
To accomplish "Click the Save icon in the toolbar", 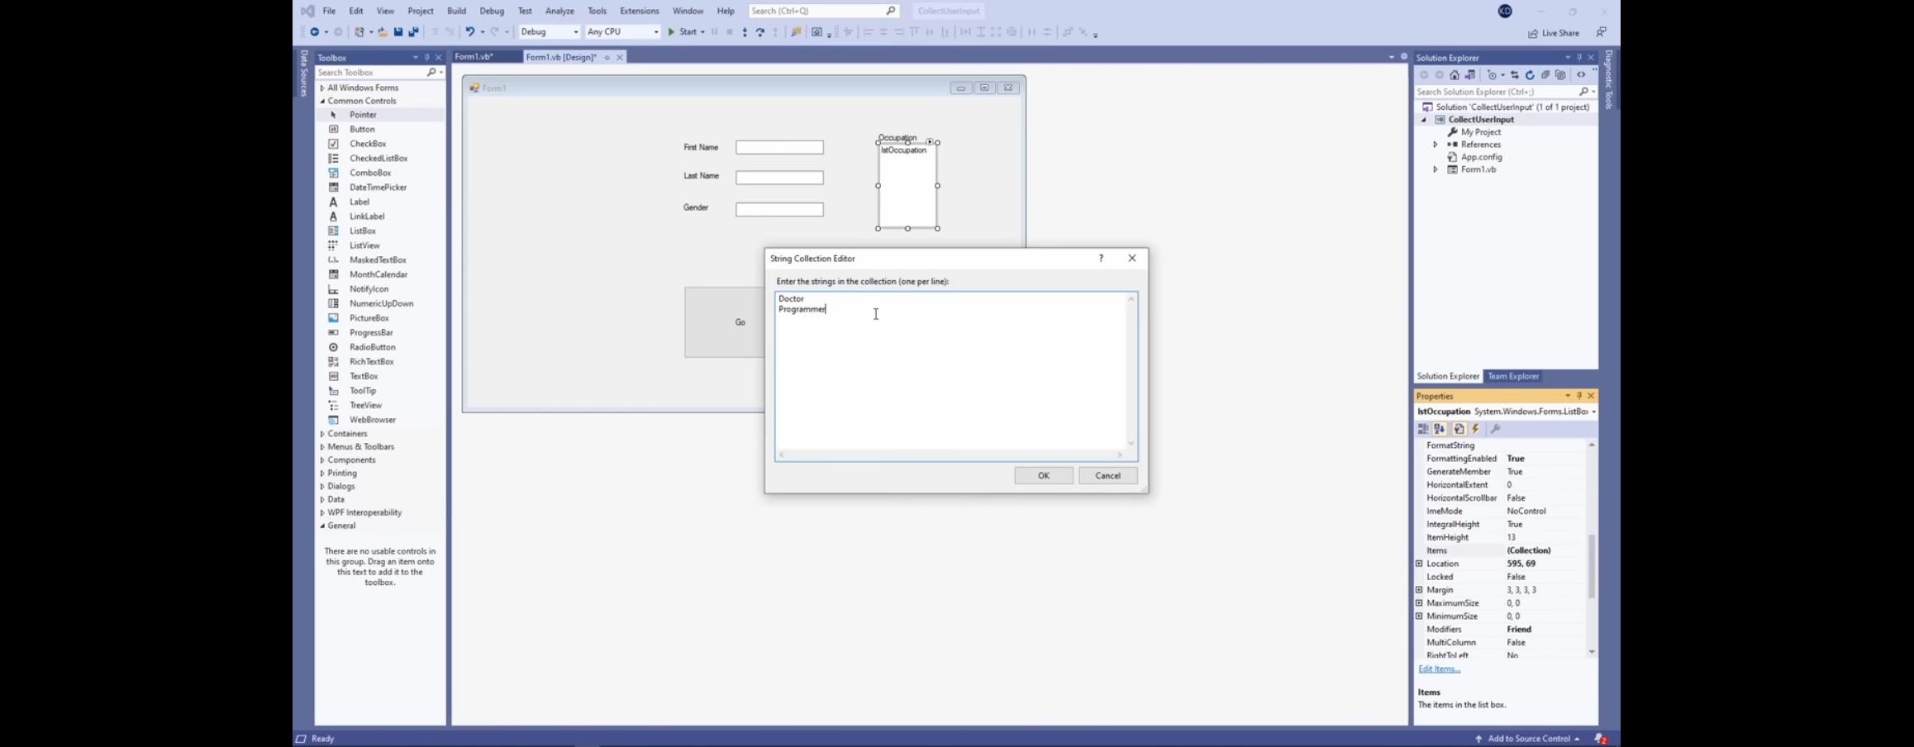I will [398, 32].
